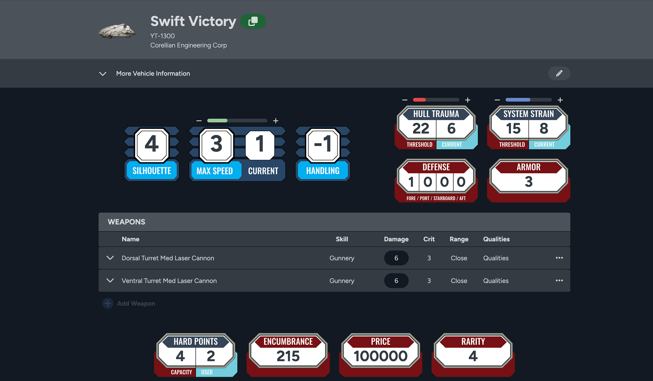Click Qualities for Dorsal Turret weapon

point(496,258)
